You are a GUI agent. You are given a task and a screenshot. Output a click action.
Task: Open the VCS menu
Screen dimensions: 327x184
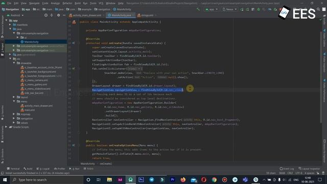tap(101, 3)
